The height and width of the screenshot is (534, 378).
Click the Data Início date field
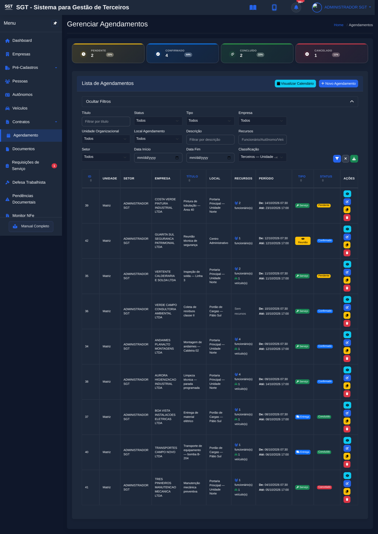click(158, 158)
